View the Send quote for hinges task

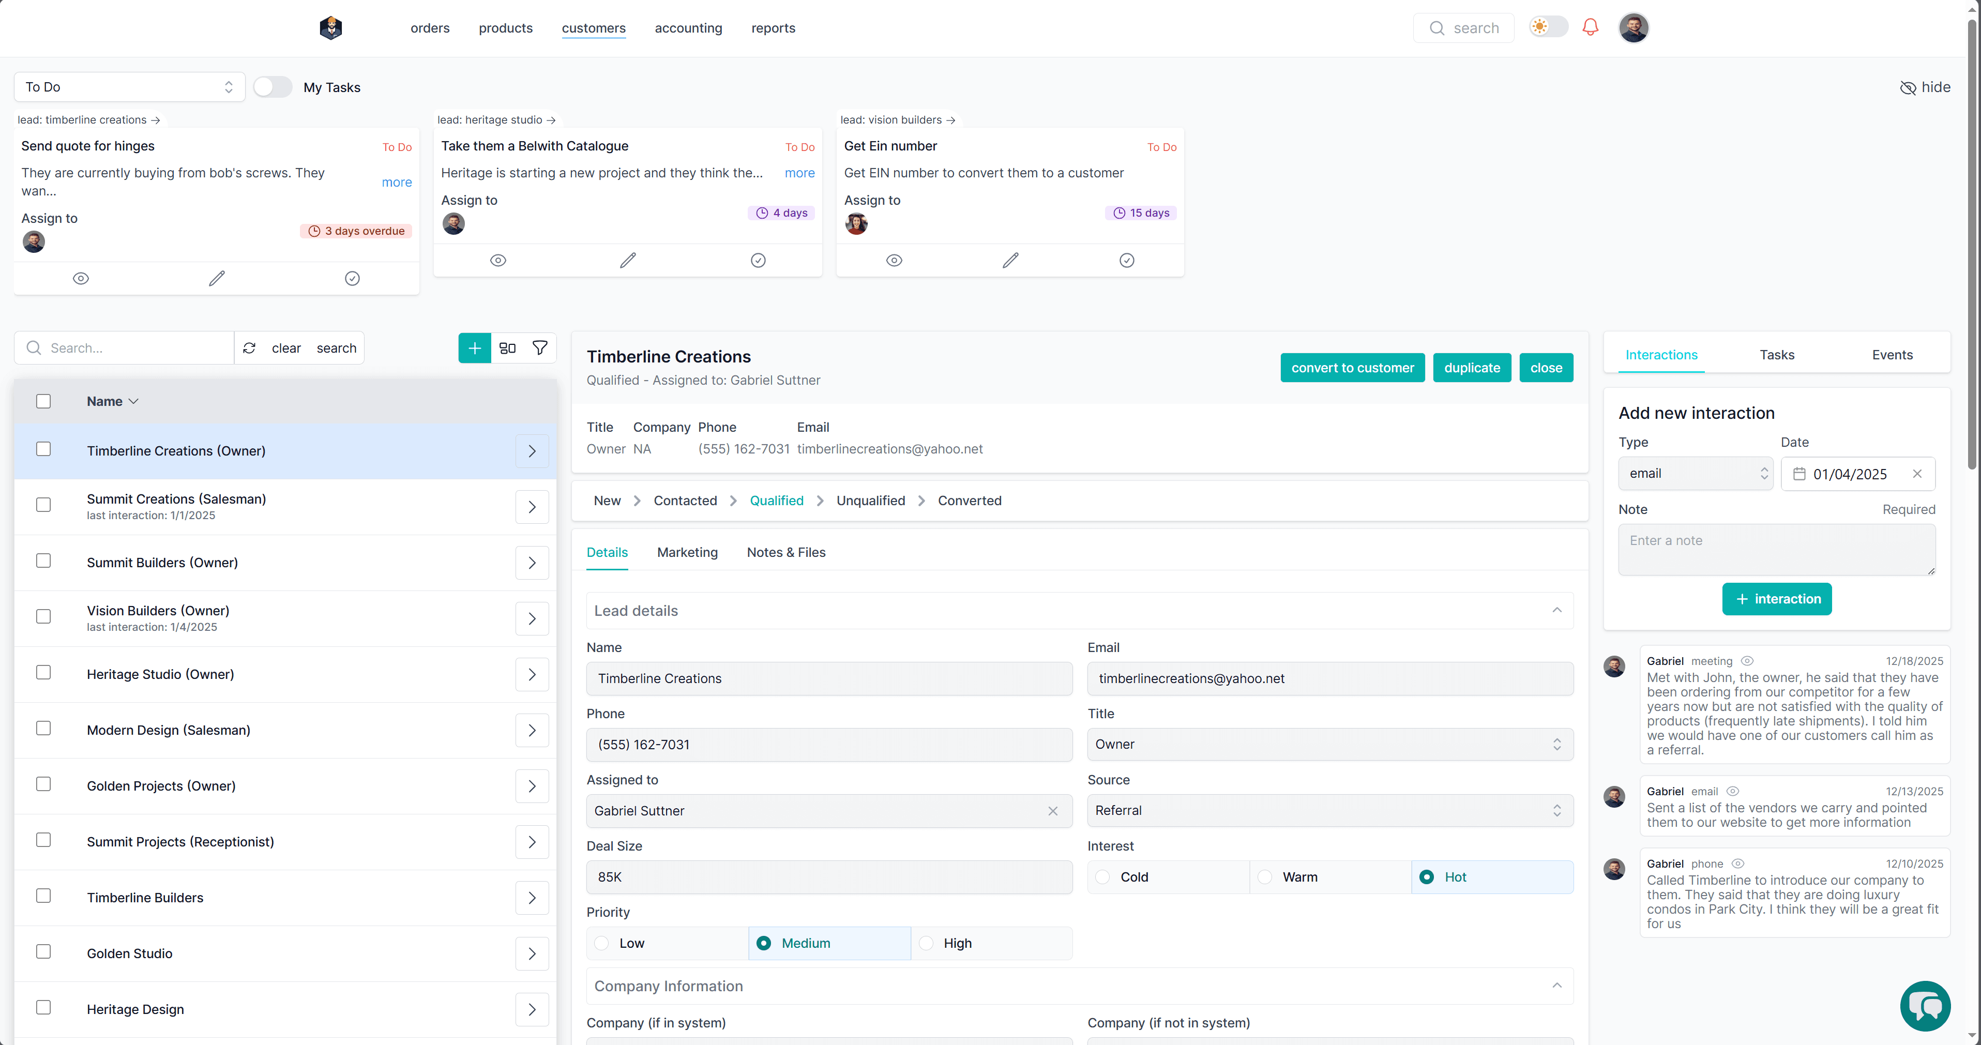click(x=81, y=278)
